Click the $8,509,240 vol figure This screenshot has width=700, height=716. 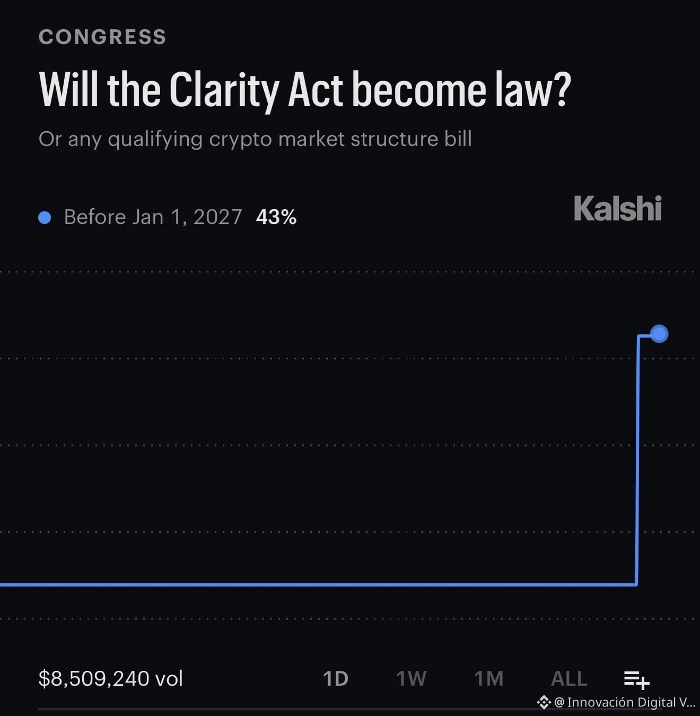111,678
